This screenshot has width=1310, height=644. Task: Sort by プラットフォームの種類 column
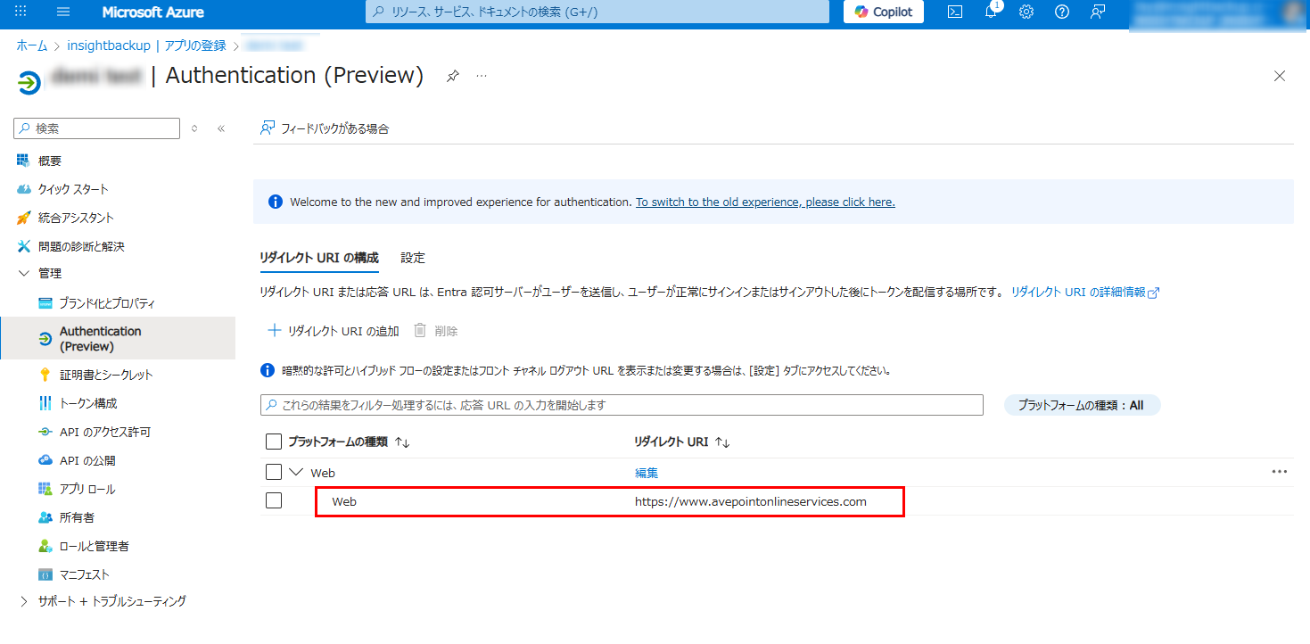click(x=349, y=442)
